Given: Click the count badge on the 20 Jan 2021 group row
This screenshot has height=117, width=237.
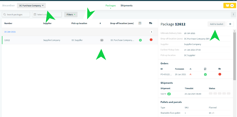Looking at the screenshot, I should [152, 32].
